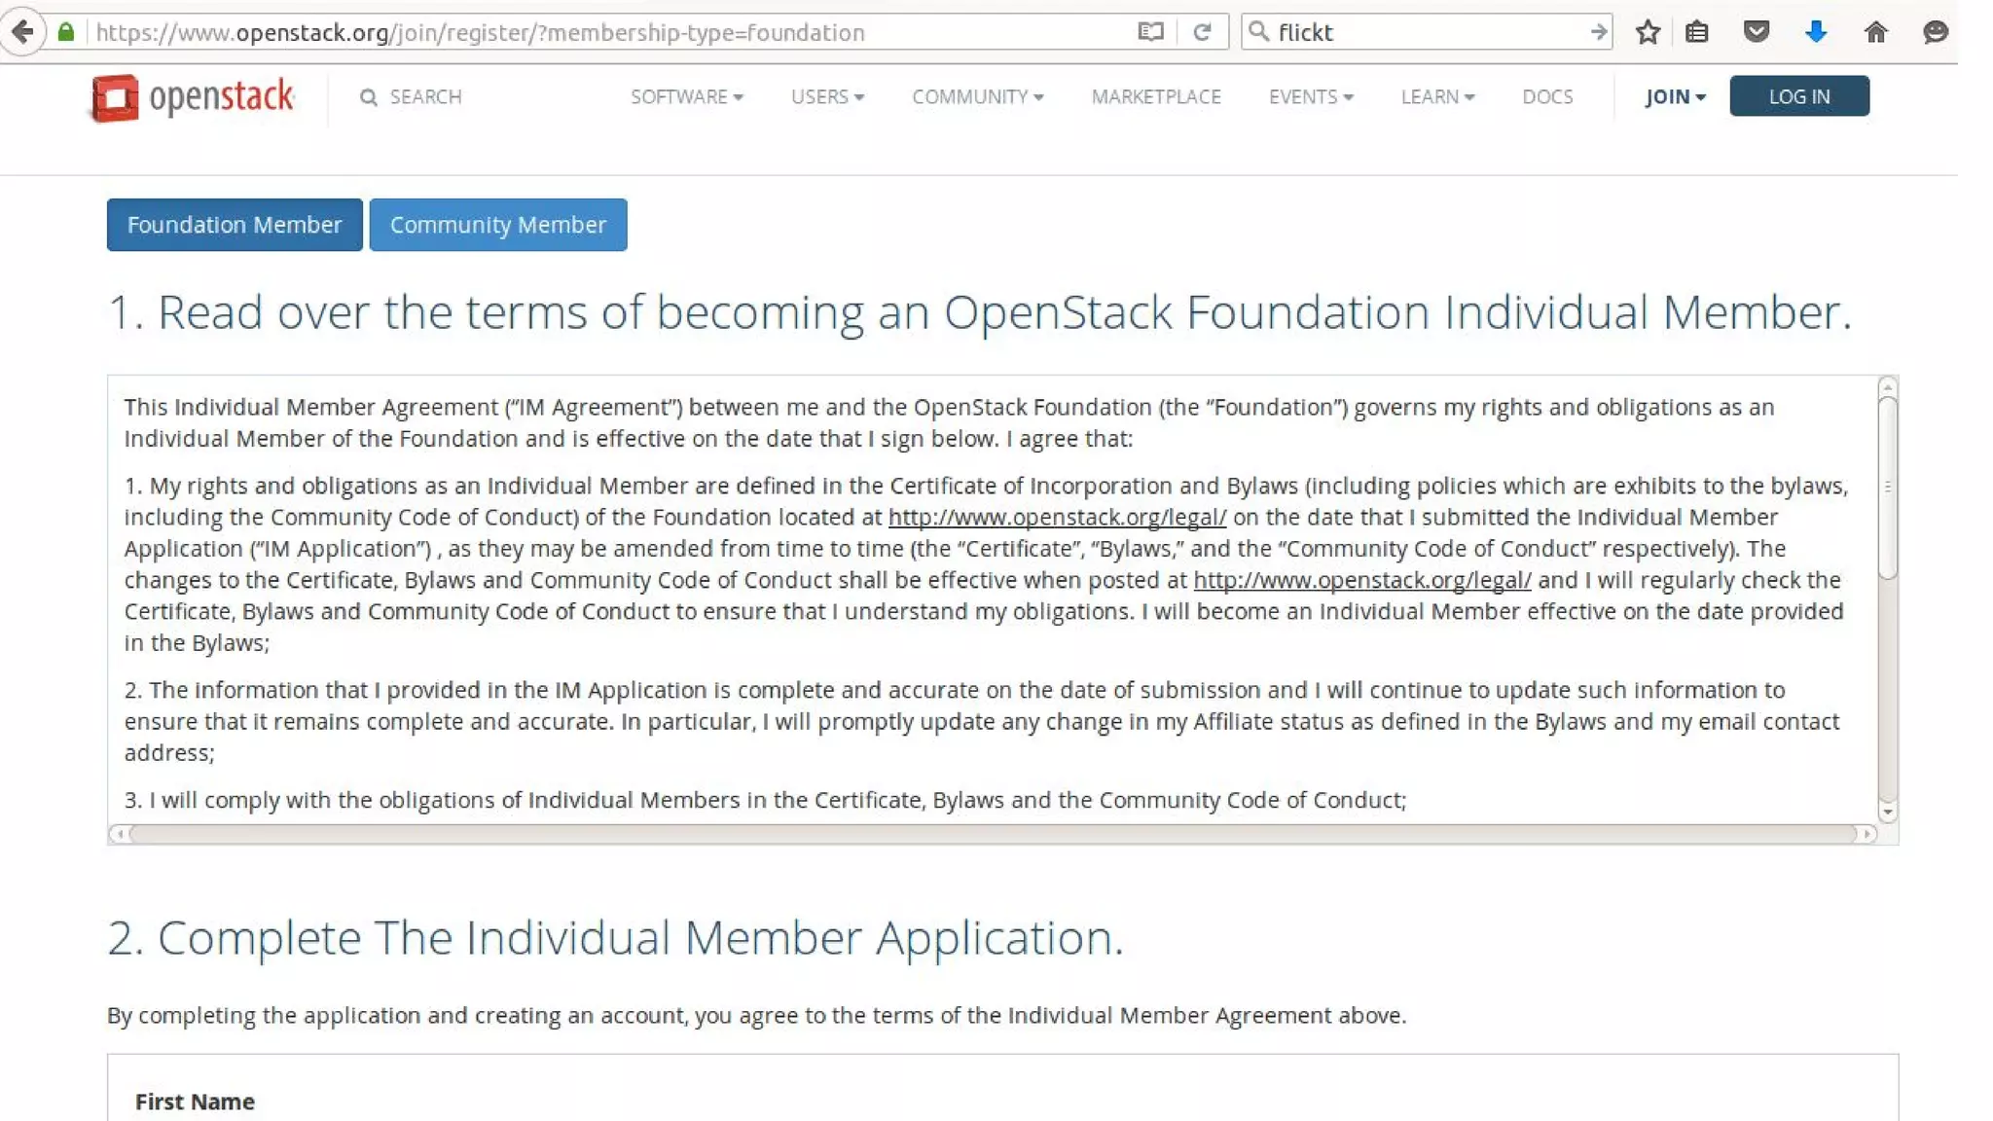The width and height of the screenshot is (1993, 1121).
Task: Open the Join dropdown menu
Action: pyautogui.click(x=1675, y=97)
